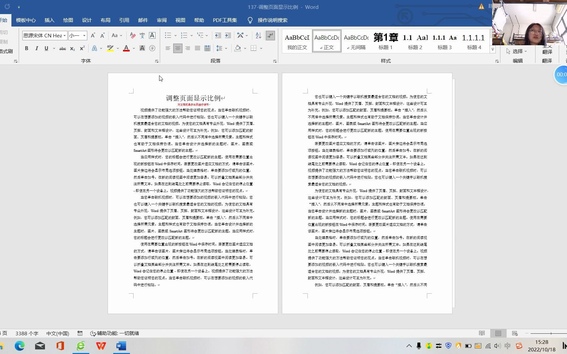Expand styles gallery more button
Screen dimensions: 567x354
[493, 50]
